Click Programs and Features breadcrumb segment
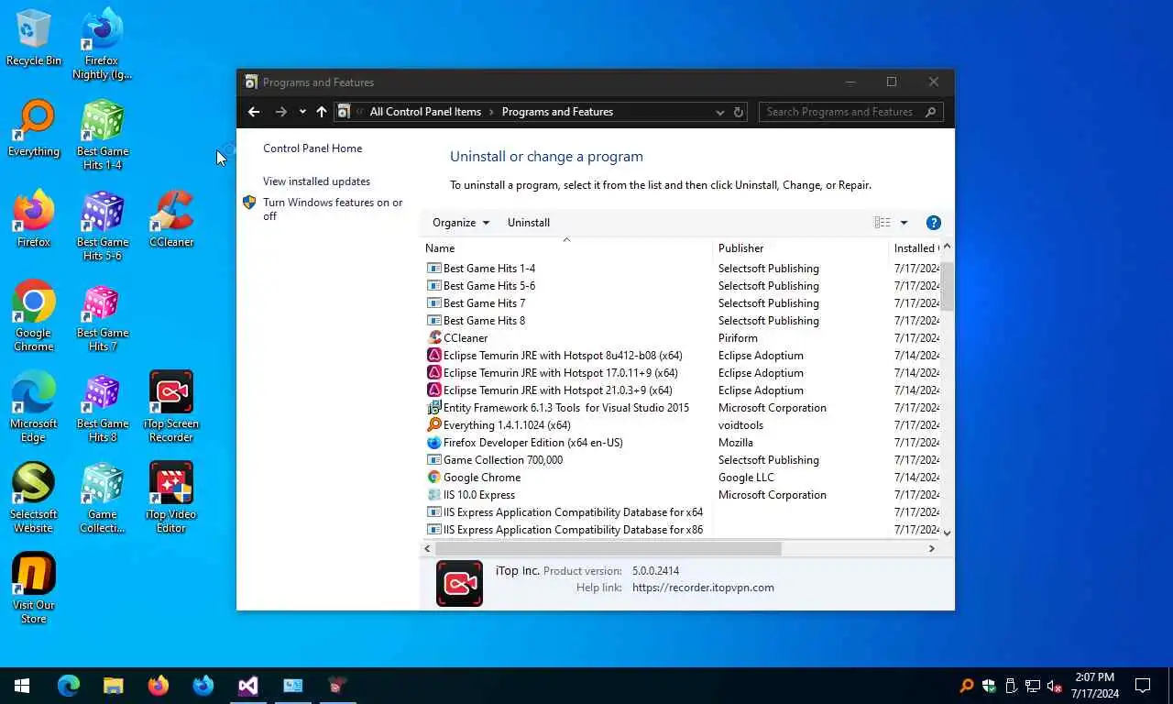The image size is (1173, 704). (x=557, y=112)
